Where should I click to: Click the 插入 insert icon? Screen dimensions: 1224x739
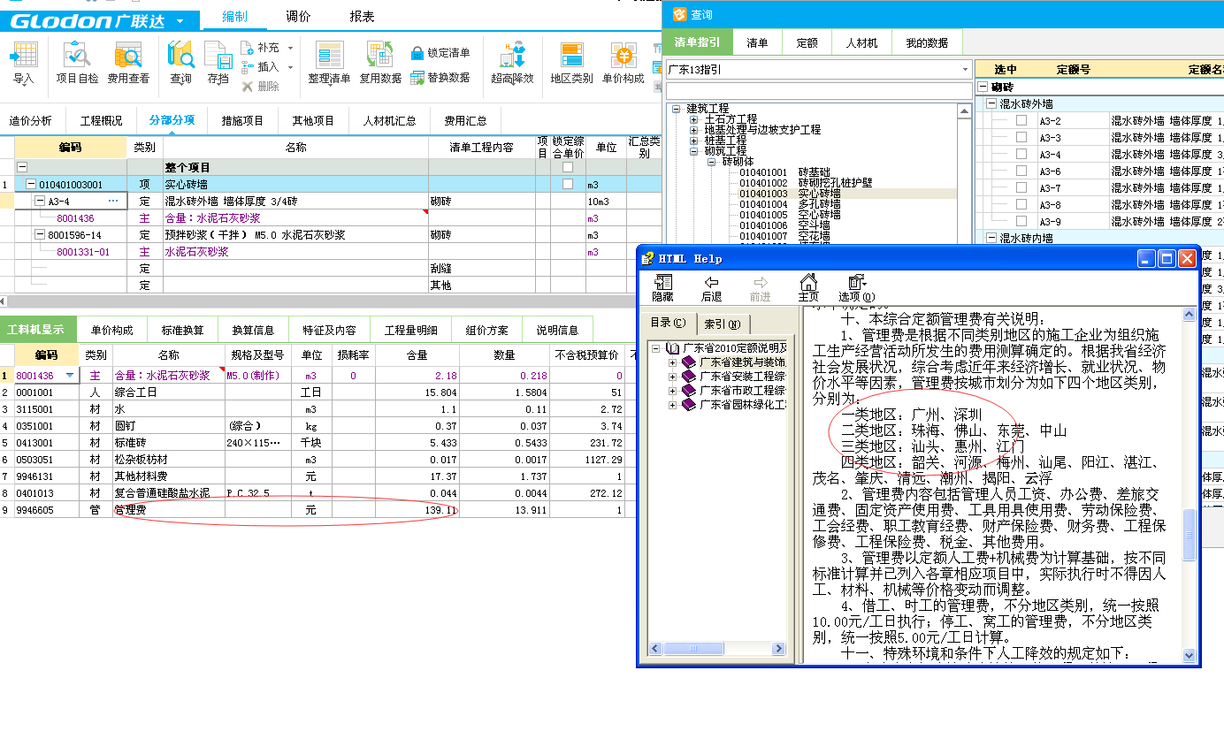(x=249, y=67)
